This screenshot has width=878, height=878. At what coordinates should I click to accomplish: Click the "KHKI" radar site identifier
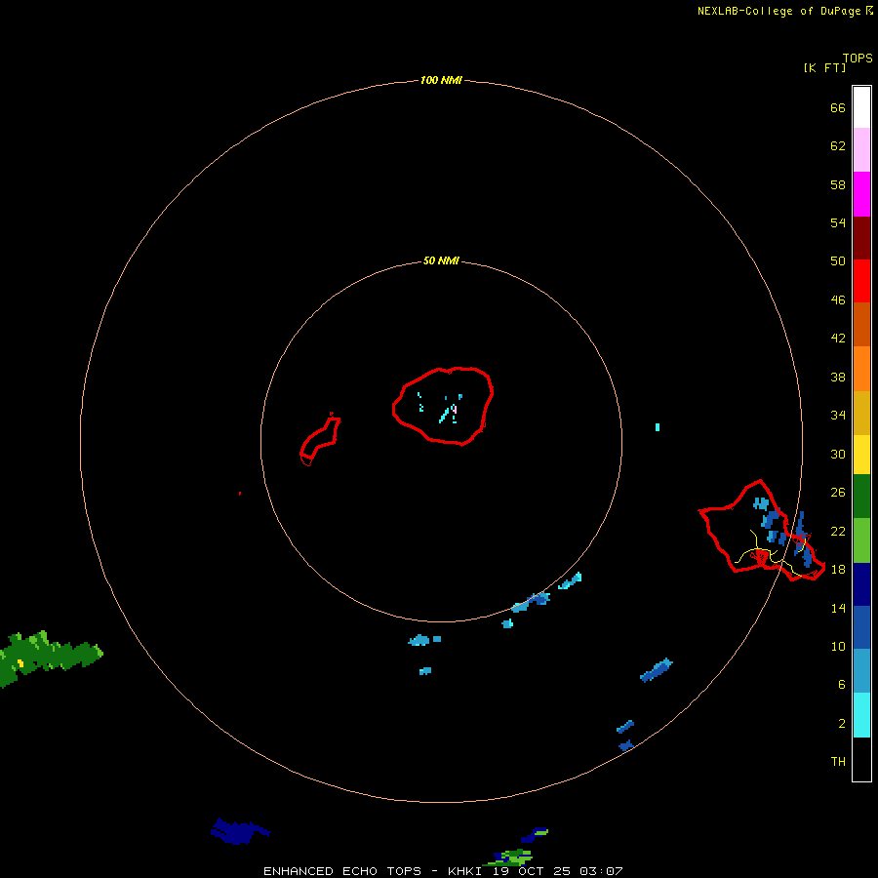[466, 871]
